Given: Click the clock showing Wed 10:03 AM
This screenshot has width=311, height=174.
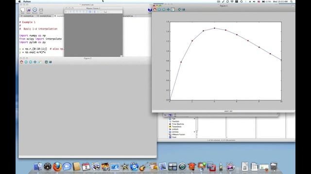Looking at the screenshot, I should [x=280, y=1].
